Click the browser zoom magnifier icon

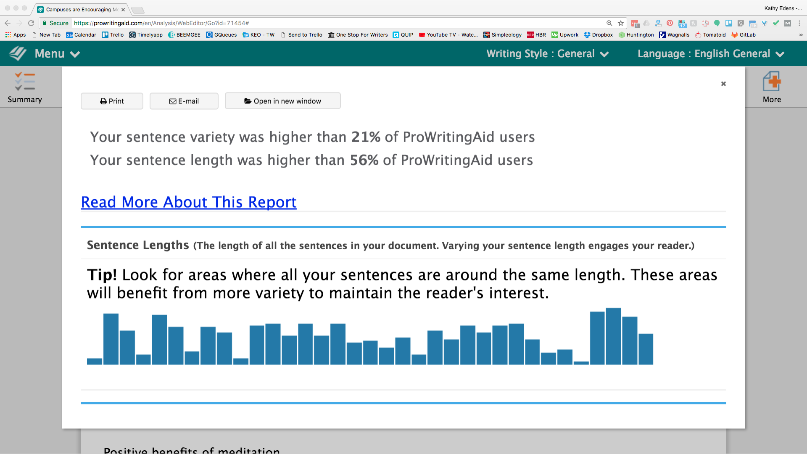click(x=609, y=23)
